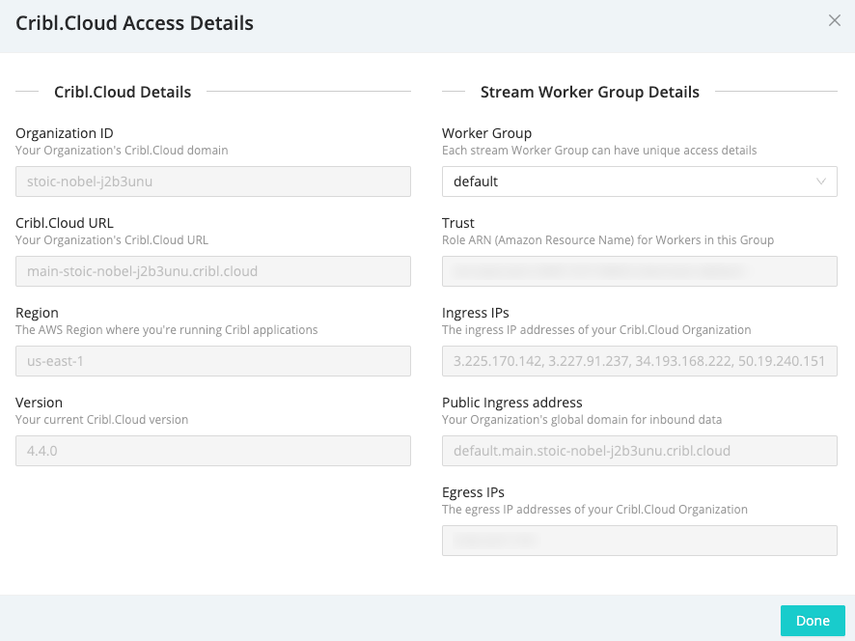Click the Organization ID field
This screenshot has width=855, height=641.
click(x=212, y=181)
